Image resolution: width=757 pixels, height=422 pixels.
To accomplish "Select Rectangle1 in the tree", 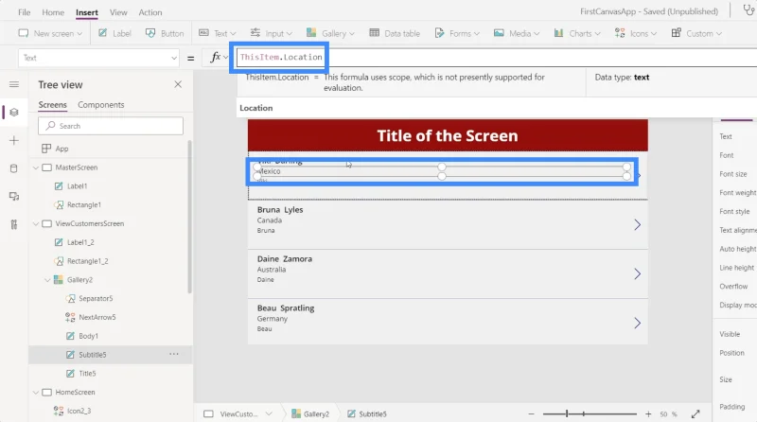I will coord(84,204).
